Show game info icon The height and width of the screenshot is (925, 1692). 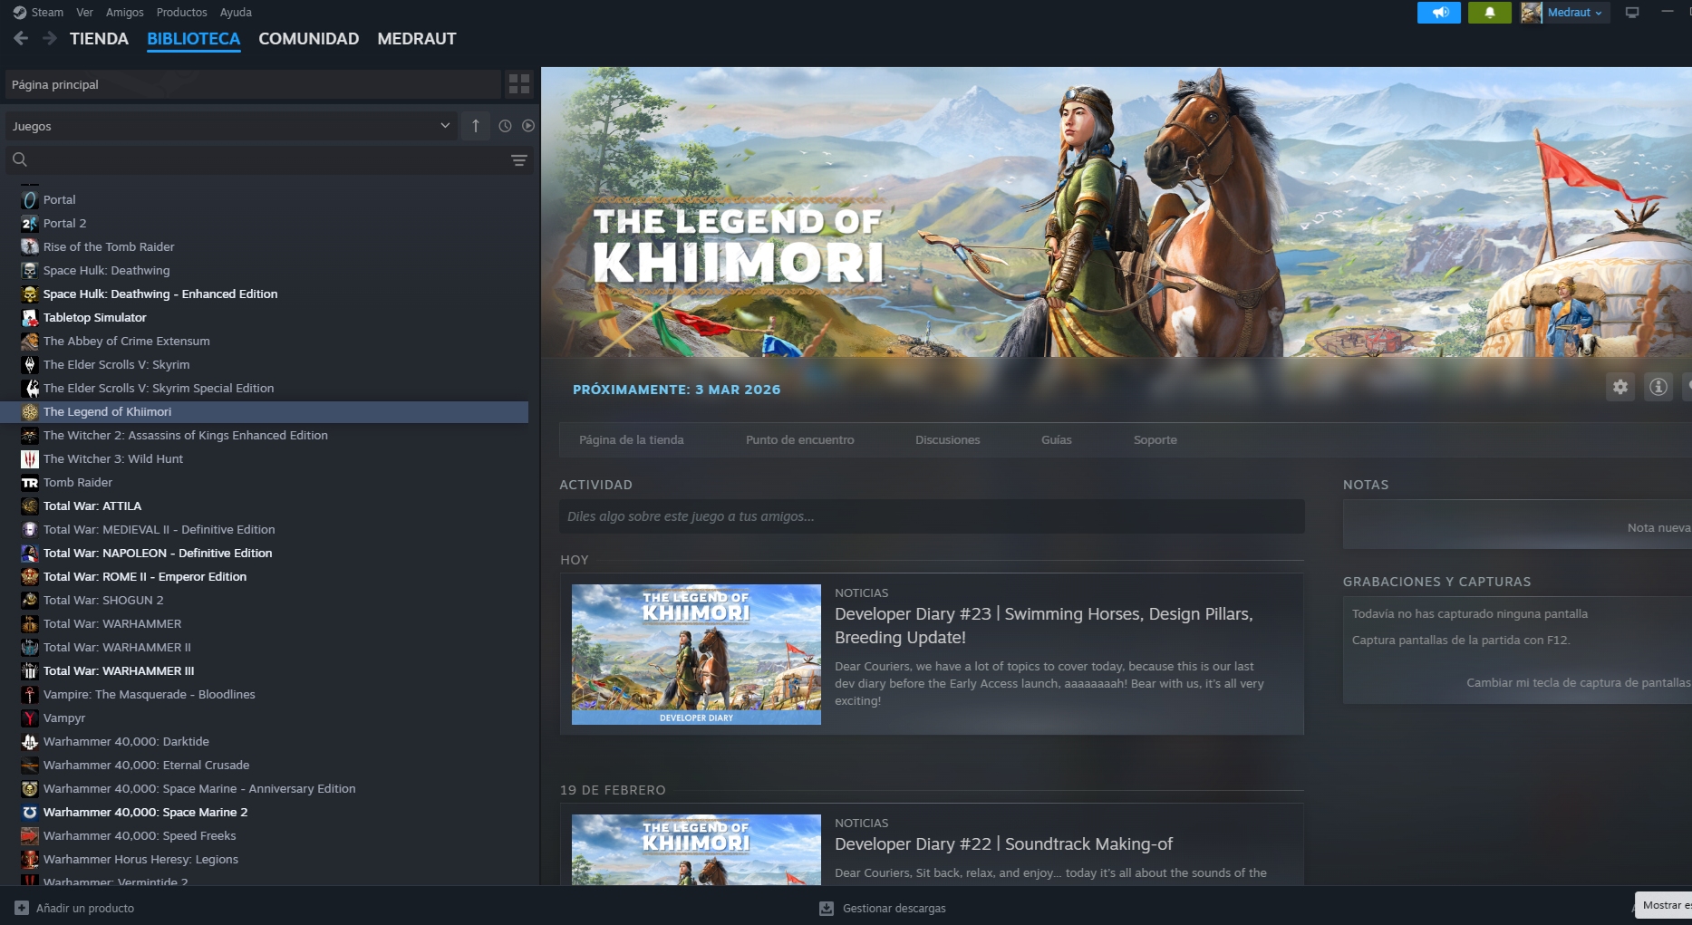point(1658,387)
